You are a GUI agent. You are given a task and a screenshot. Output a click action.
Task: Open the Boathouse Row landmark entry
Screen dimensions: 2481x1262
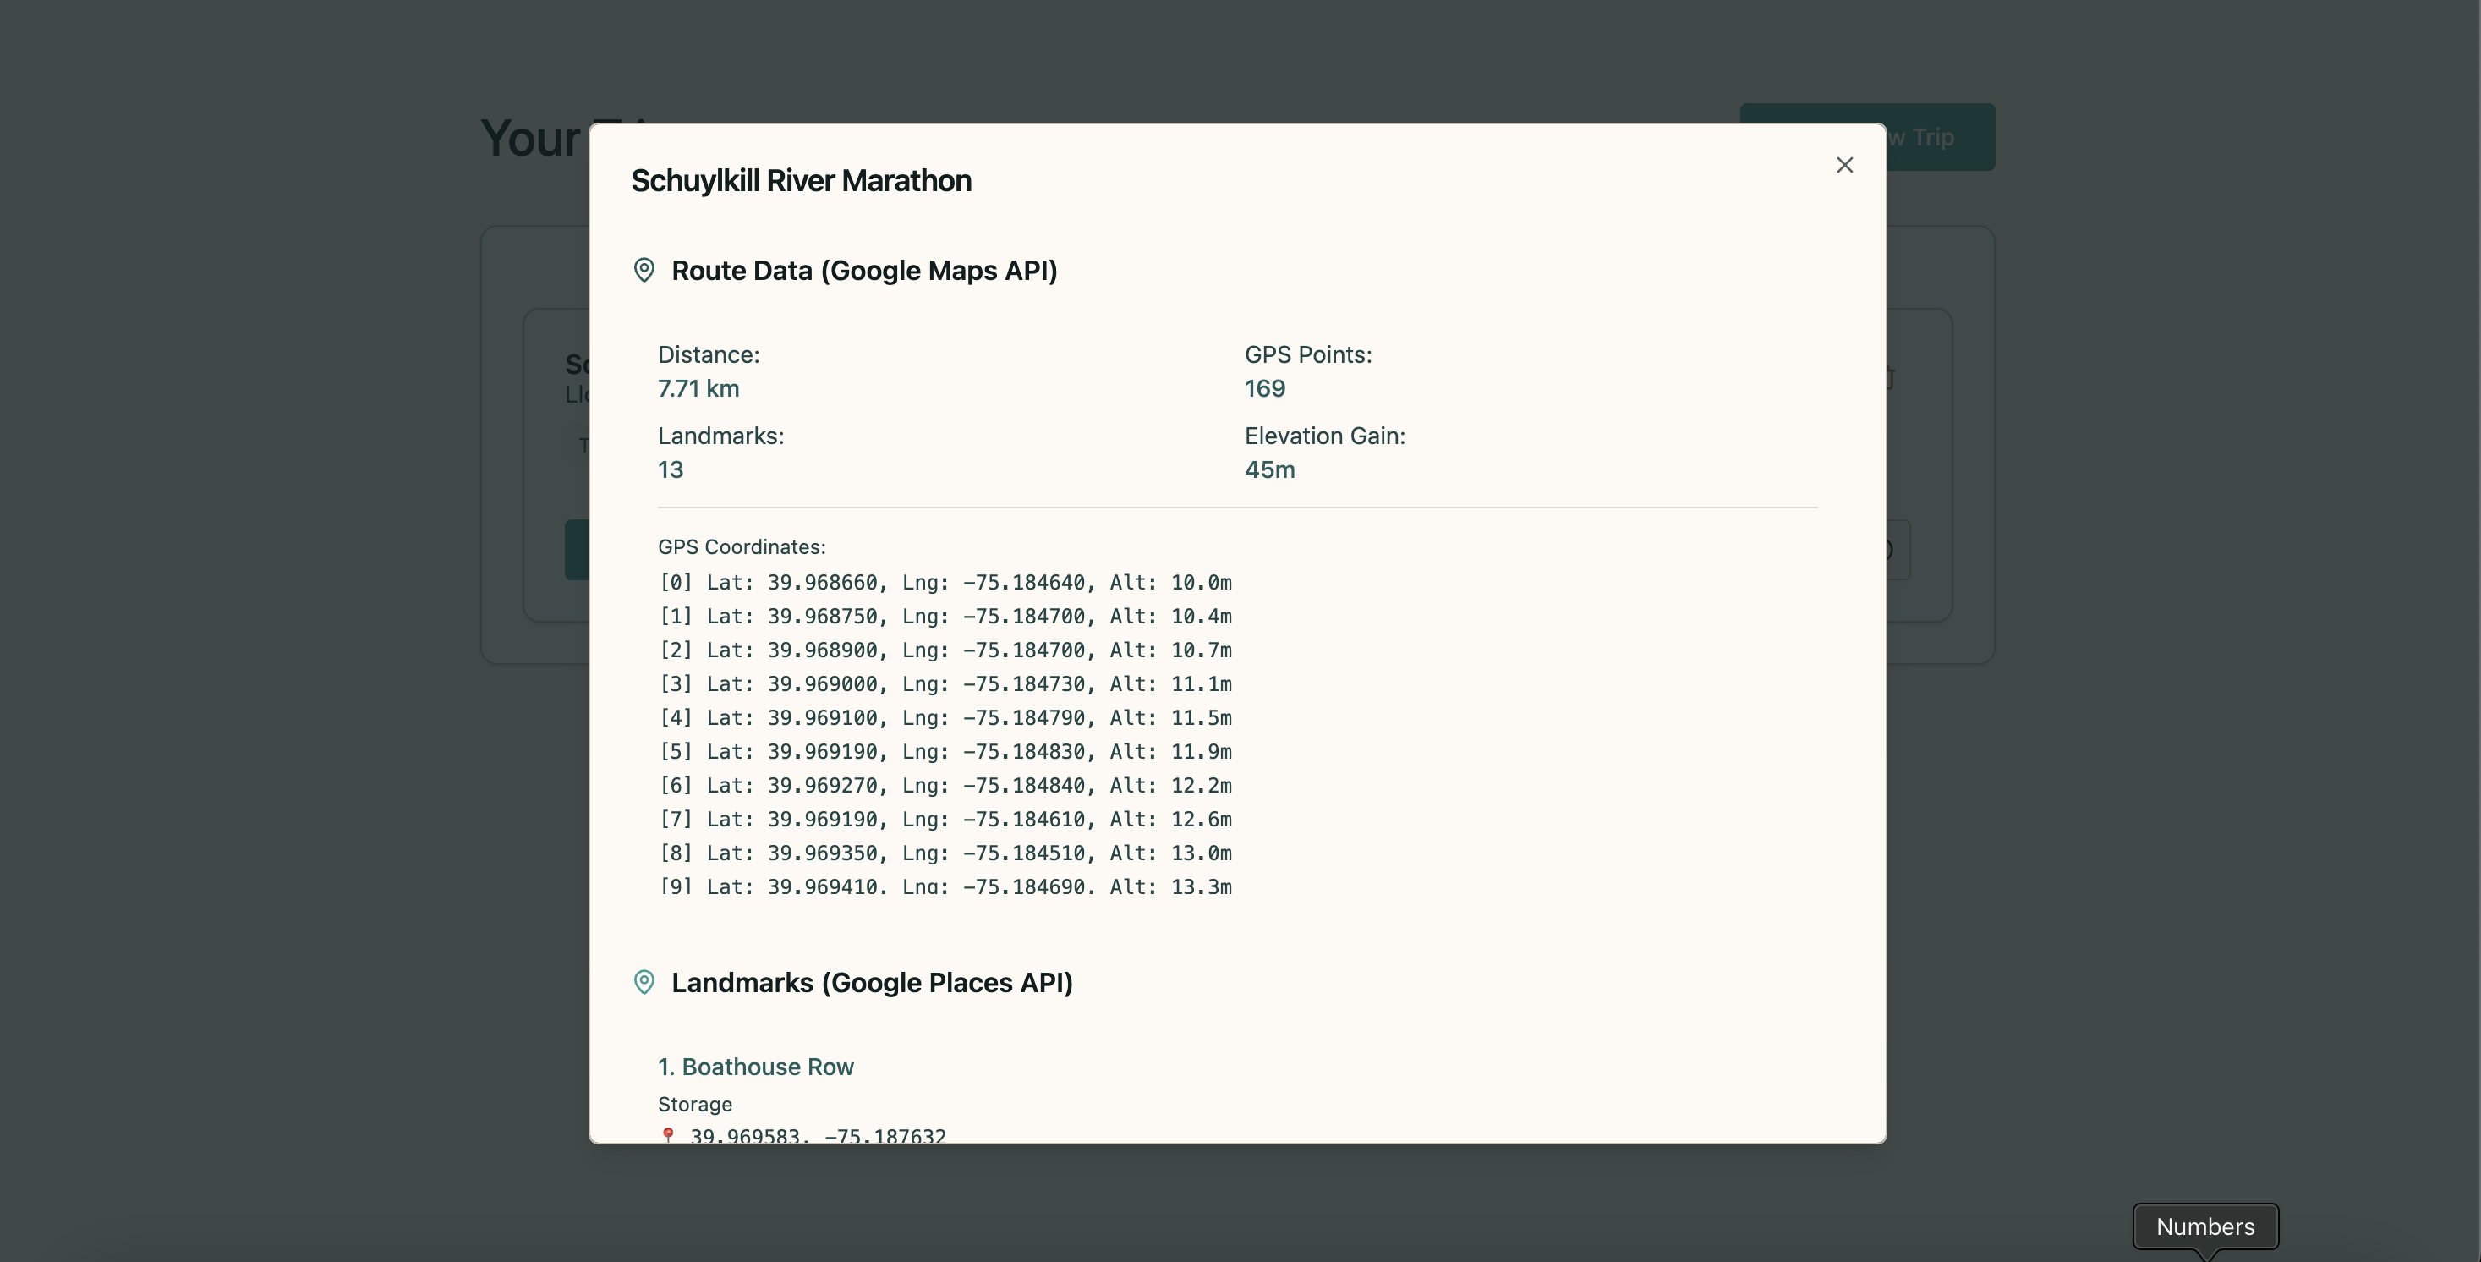click(x=756, y=1067)
